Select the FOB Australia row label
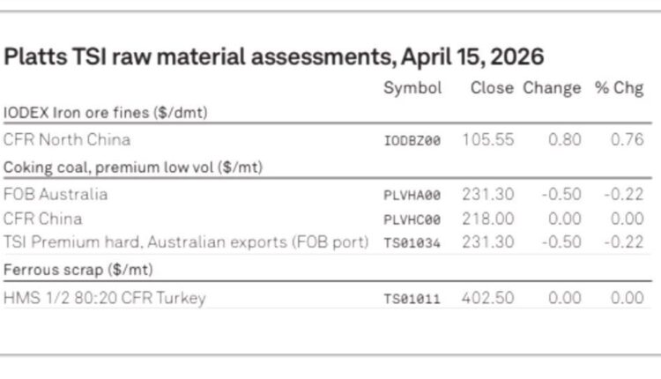The width and height of the screenshot is (661, 379). coord(56,195)
